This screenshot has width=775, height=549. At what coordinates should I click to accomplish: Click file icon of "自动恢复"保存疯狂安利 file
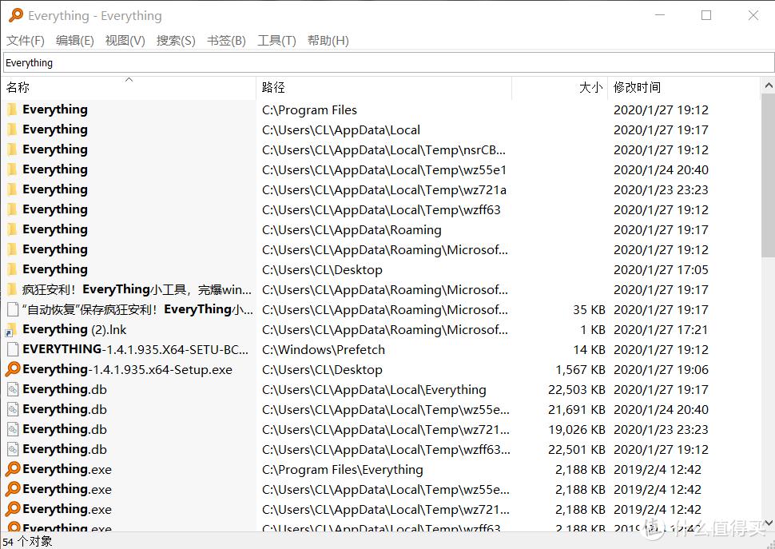click(x=13, y=309)
